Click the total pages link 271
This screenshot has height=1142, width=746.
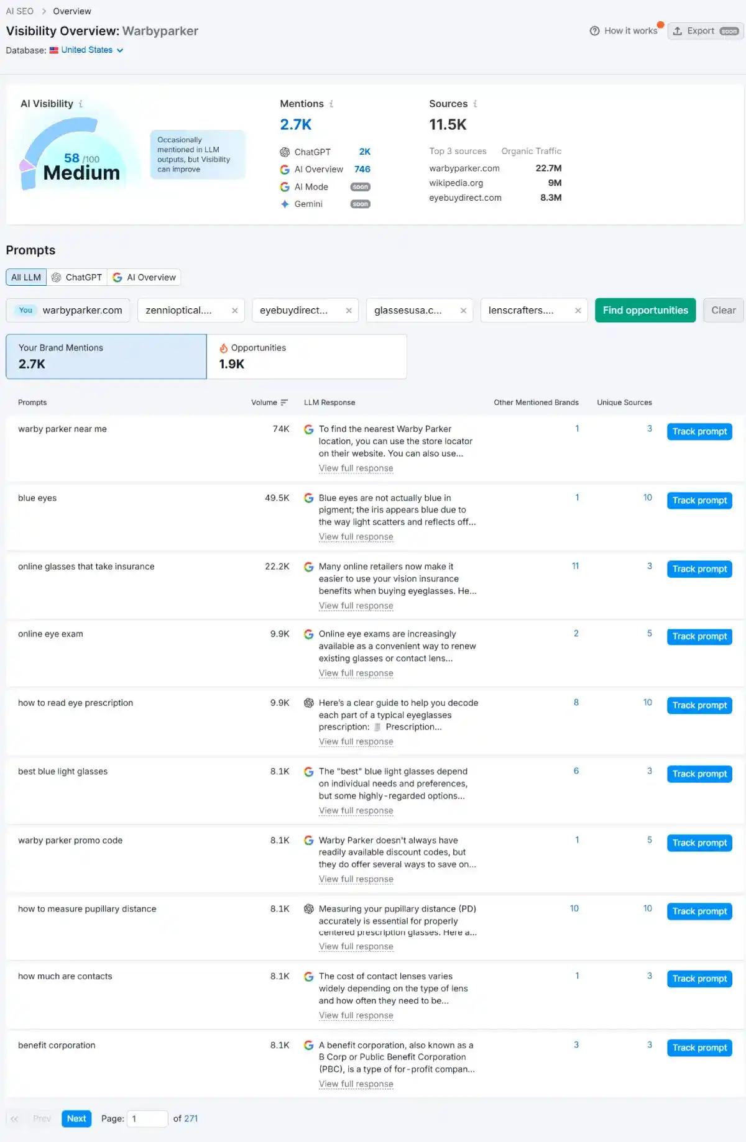(191, 1119)
